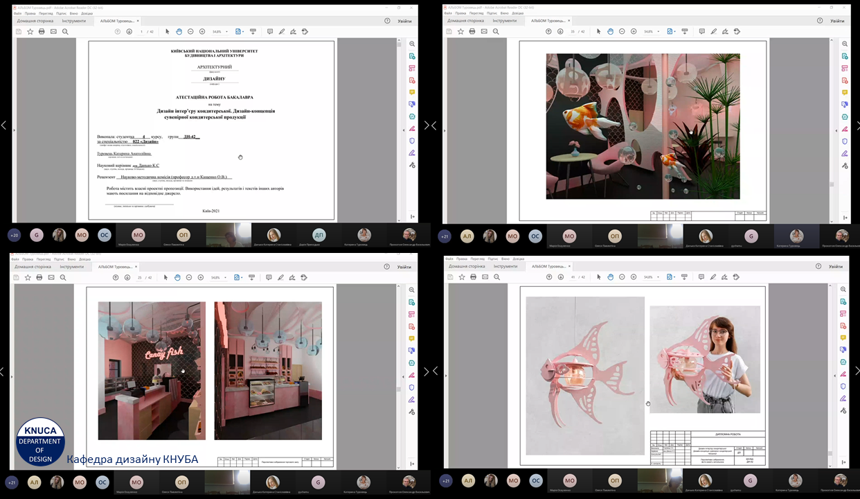Expand fit-page options arrow in page 25 window
Image resolution: width=860 pixels, height=499 pixels.
pos(242,278)
